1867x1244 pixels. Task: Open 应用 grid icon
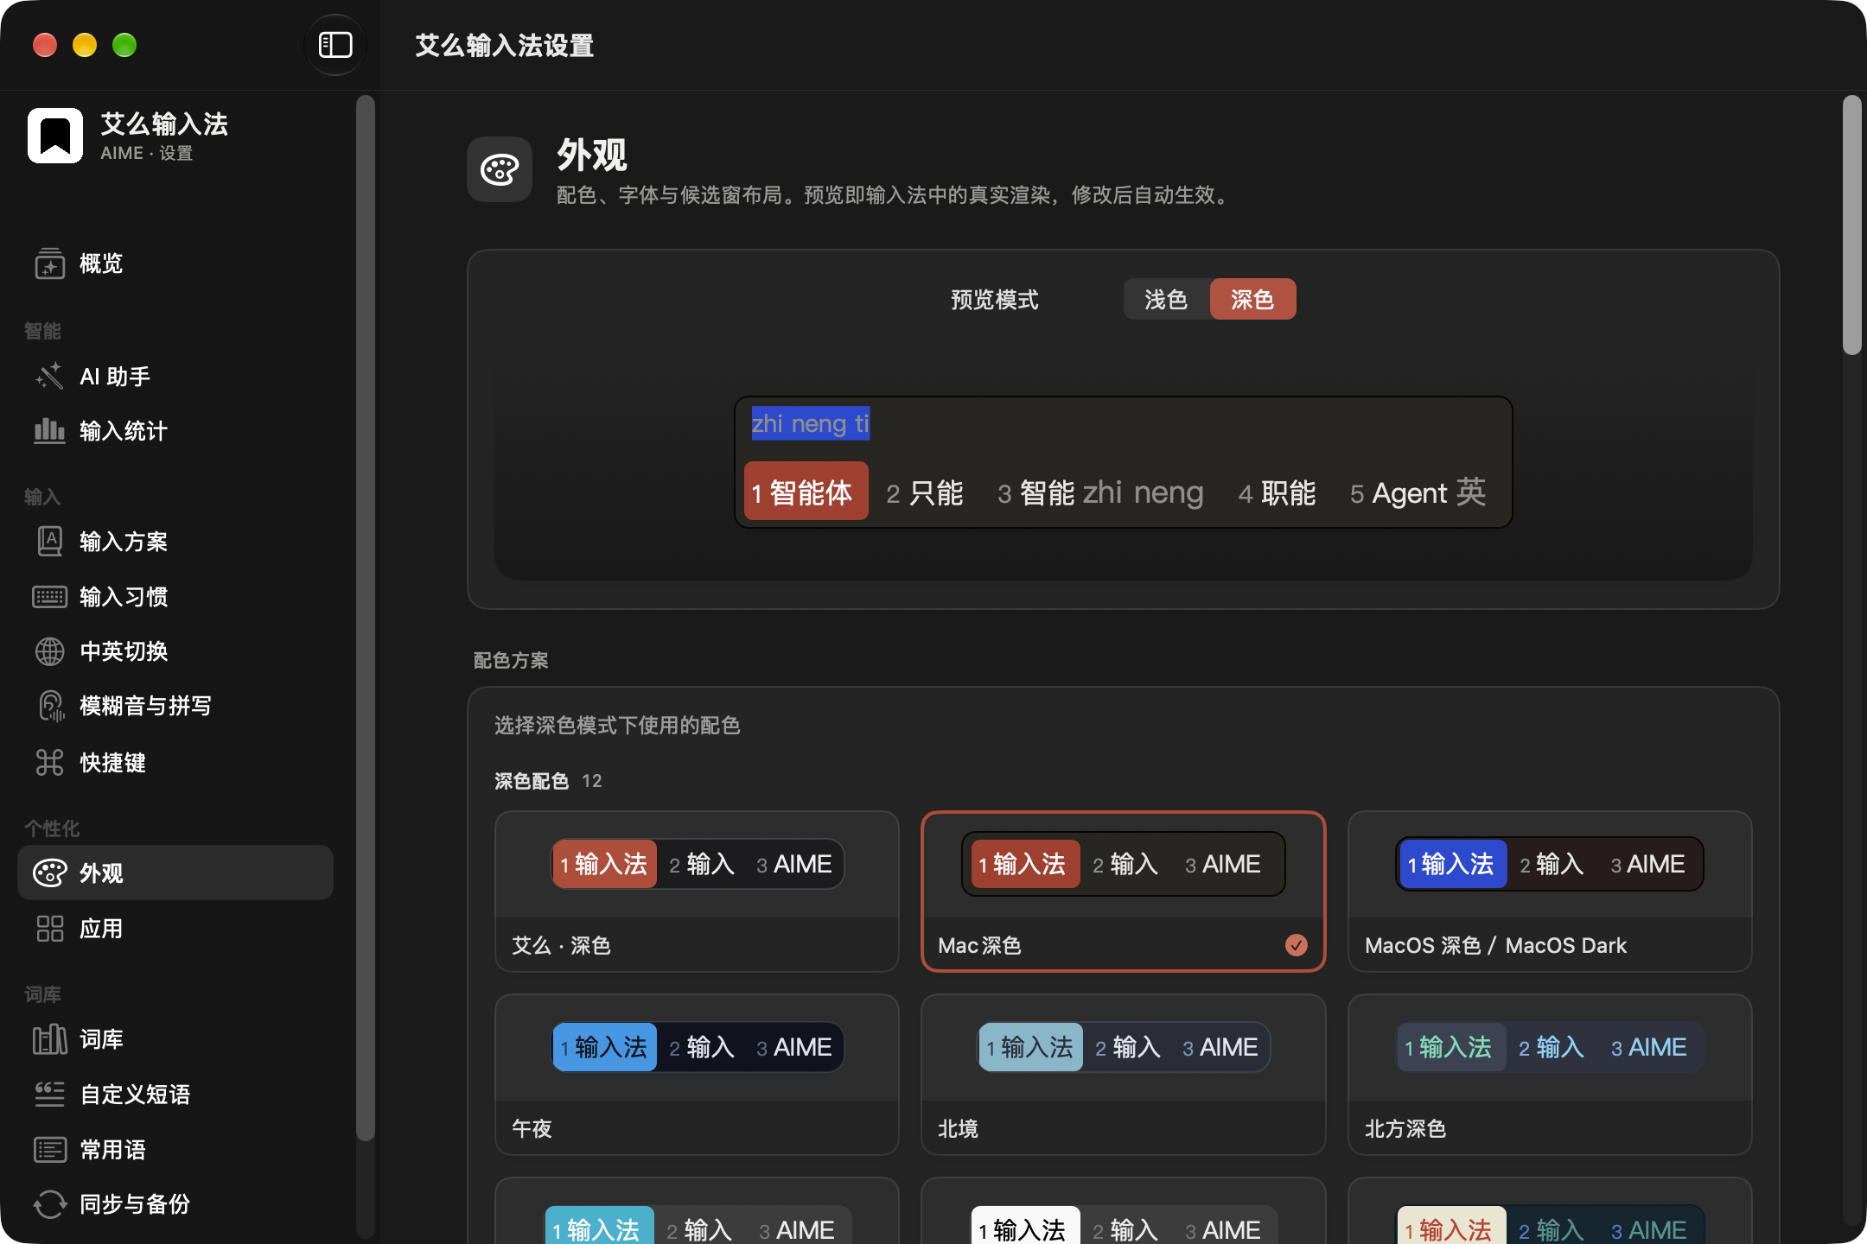[50, 928]
